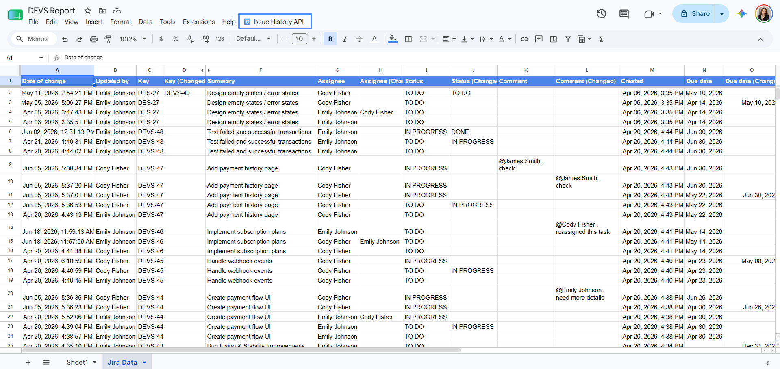The height and width of the screenshot is (369, 780).
Task: Click the Undo icon in the toolbar
Action: coord(65,39)
